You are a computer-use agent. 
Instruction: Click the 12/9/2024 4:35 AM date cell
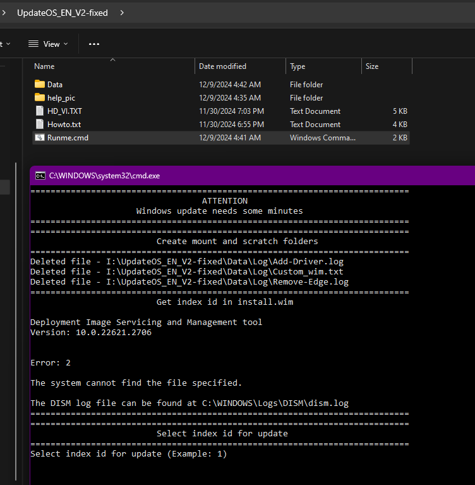click(x=230, y=98)
